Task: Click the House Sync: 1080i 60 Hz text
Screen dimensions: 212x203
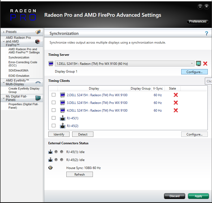Action: pos(83,168)
